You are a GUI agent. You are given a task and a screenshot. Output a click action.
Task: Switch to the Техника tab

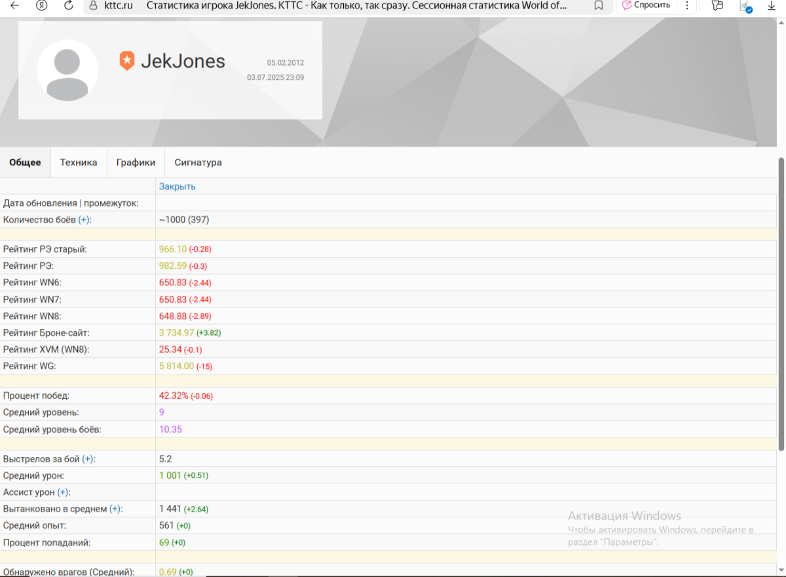point(79,163)
